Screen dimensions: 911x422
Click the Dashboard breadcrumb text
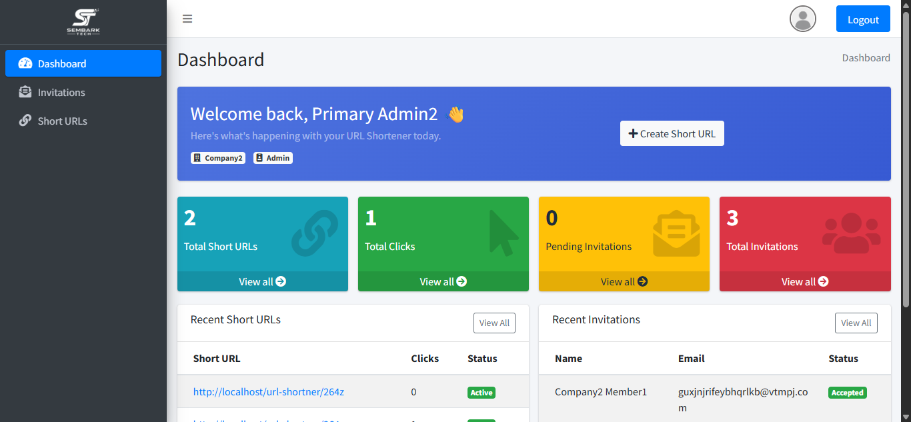(866, 58)
